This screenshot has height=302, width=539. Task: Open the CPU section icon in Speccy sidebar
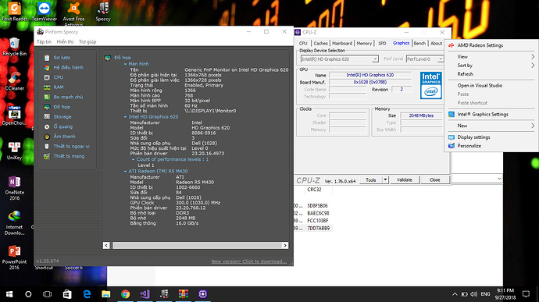click(x=47, y=77)
